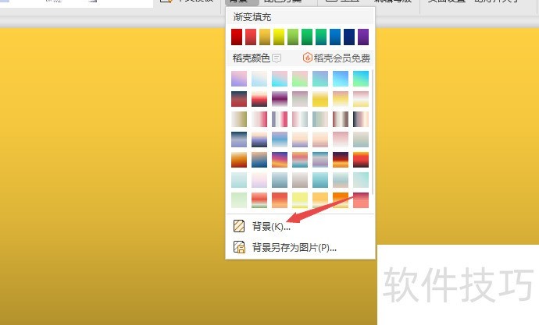Choose the dark navy-to-cream horizontal swatch
This screenshot has width=539, height=325.
(361, 119)
